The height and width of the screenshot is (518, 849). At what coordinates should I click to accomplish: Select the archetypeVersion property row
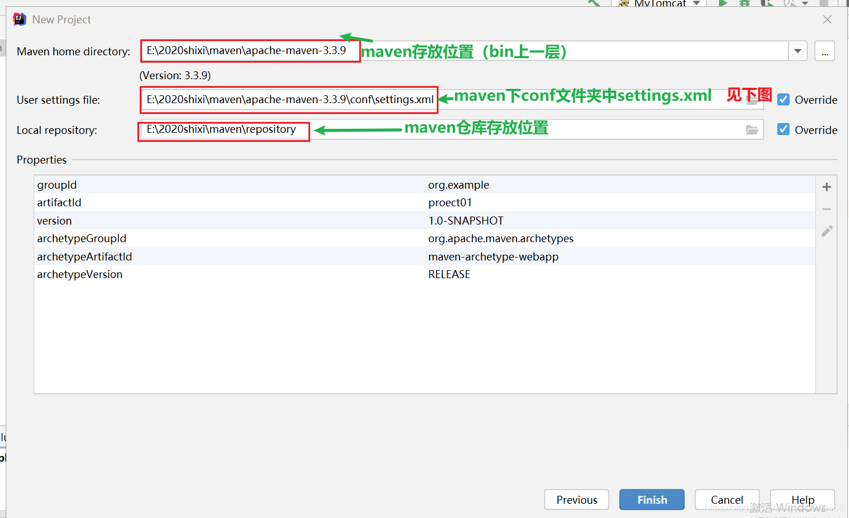pyautogui.click(x=424, y=274)
